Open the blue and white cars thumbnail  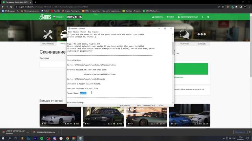[190, 115]
